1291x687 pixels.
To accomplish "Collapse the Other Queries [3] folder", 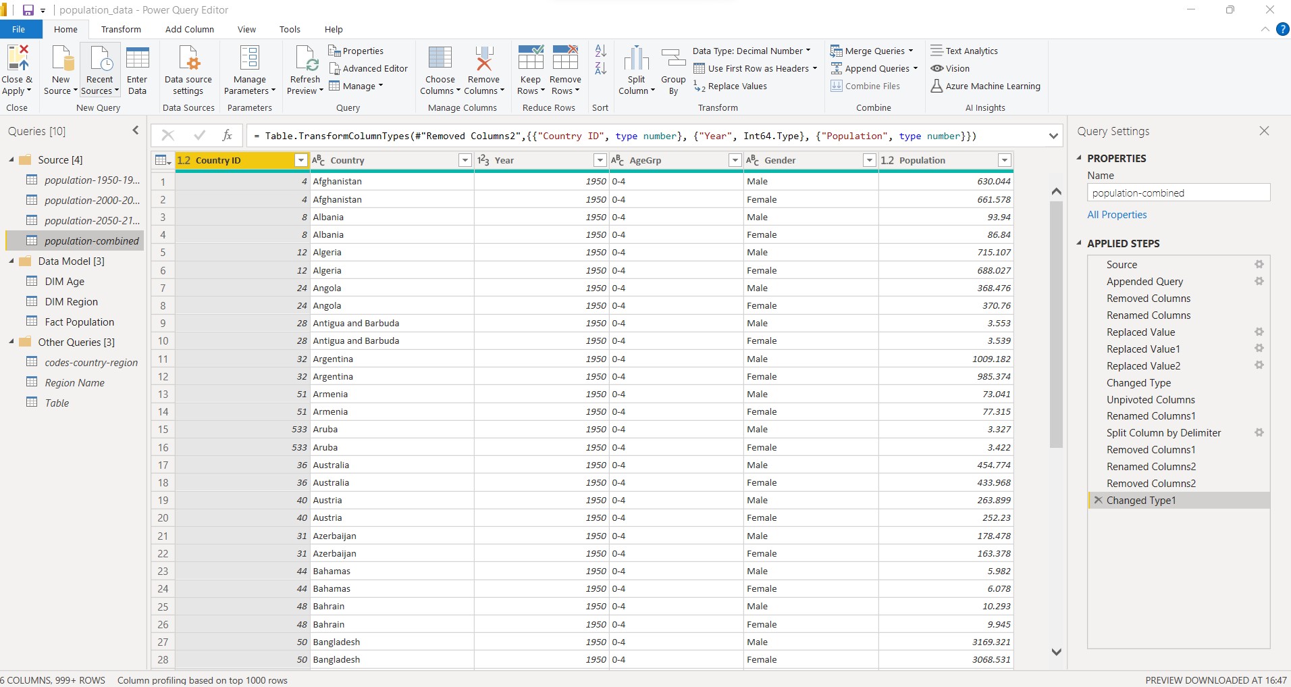I will pos(11,342).
